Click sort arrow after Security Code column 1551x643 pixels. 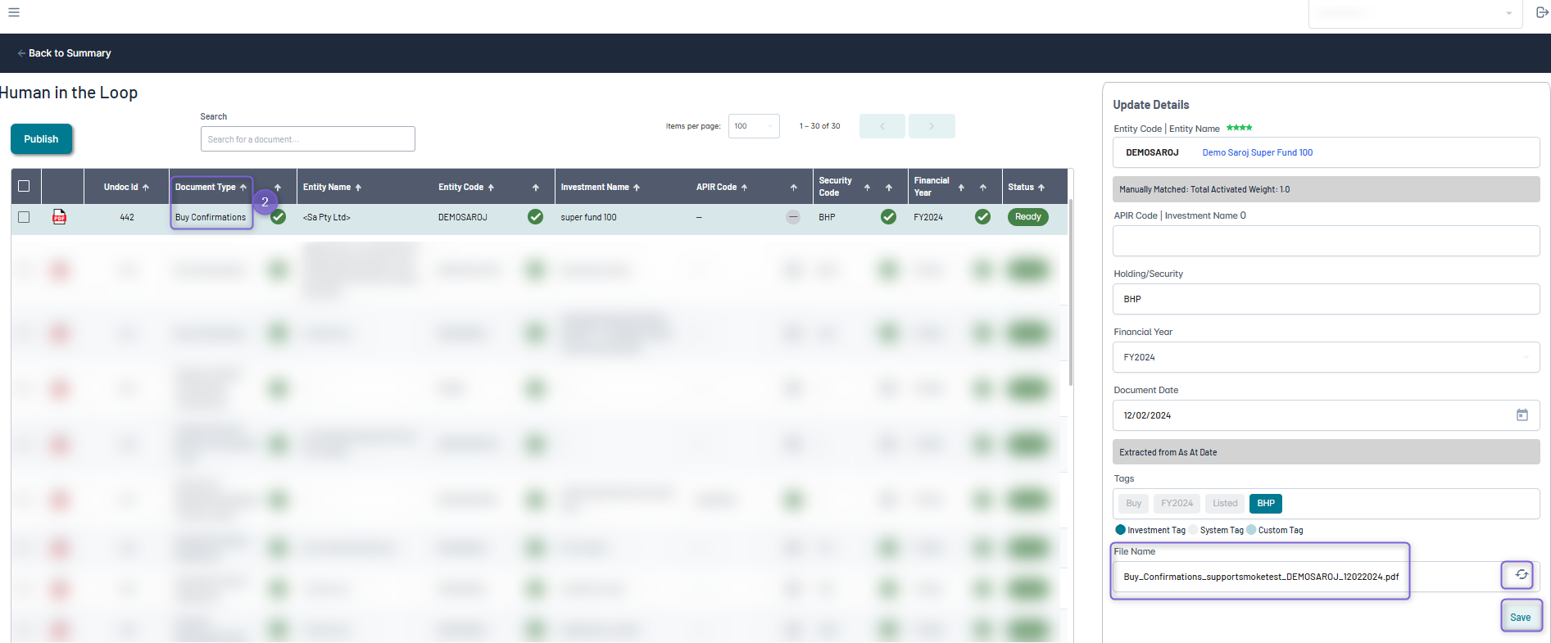tap(888, 188)
